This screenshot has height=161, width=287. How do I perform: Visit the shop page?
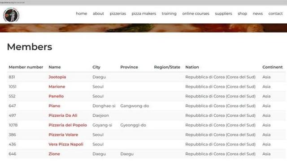(x=242, y=13)
